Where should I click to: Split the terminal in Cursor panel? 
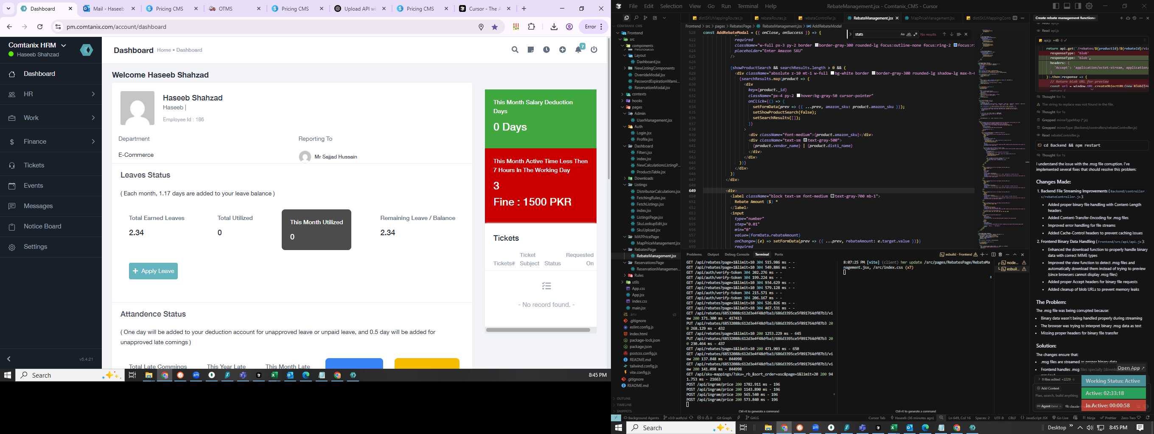[993, 255]
